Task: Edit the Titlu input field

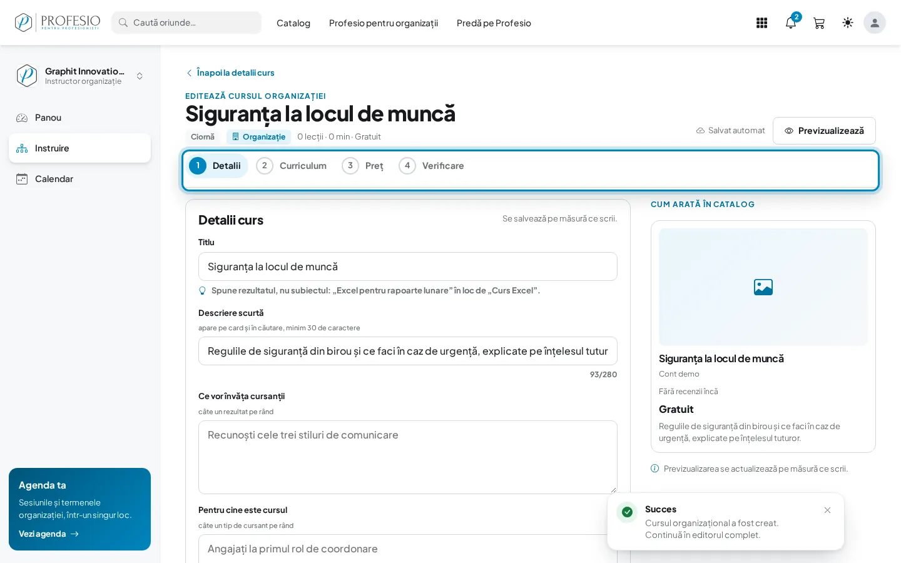Action: [x=408, y=266]
